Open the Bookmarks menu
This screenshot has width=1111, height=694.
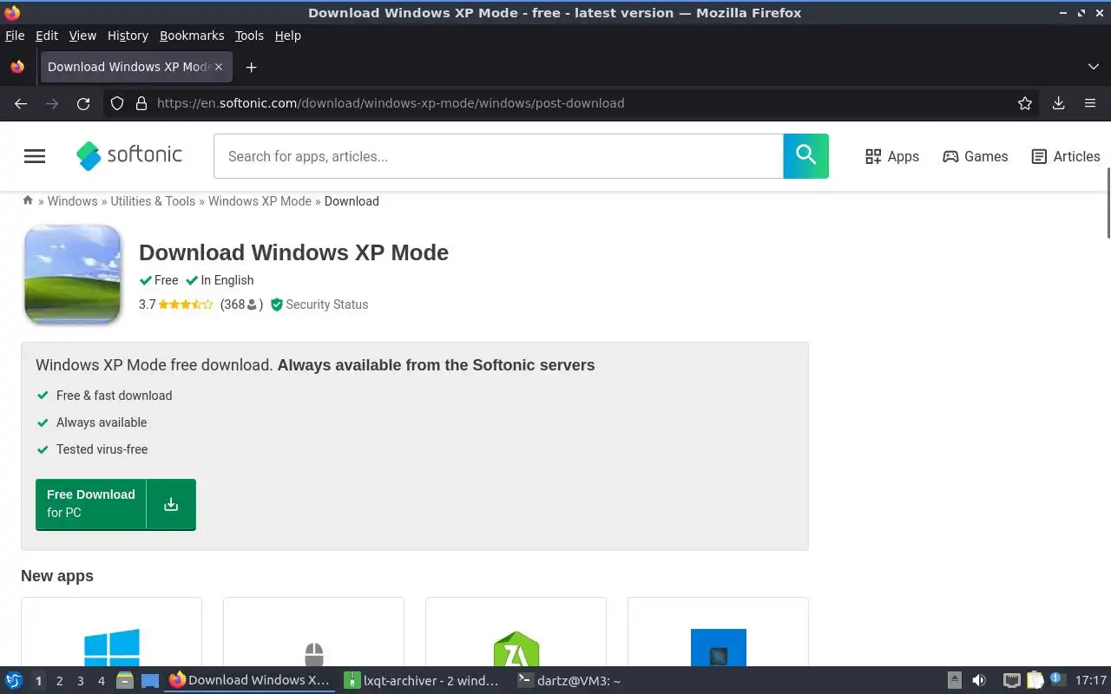(192, 36)
